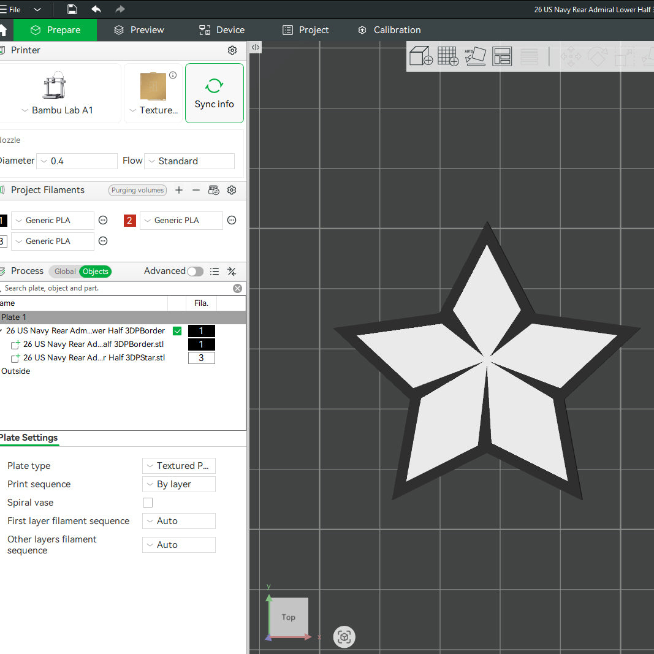The width and height of the screenshot is (654, 654).
Task: Enable the Spiral vase checkbox
Action: [x=148, y=503]
